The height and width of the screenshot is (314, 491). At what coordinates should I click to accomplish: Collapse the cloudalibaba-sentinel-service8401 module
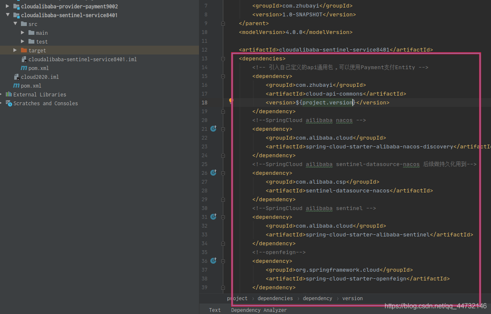click(x=8, y=15)
